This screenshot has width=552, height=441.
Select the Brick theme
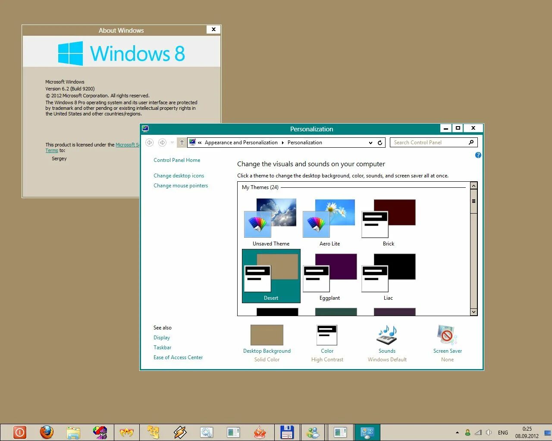click(x=388, y=222)
